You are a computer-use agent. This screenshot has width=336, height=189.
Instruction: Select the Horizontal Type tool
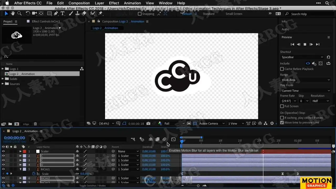[x=62, y=13]
